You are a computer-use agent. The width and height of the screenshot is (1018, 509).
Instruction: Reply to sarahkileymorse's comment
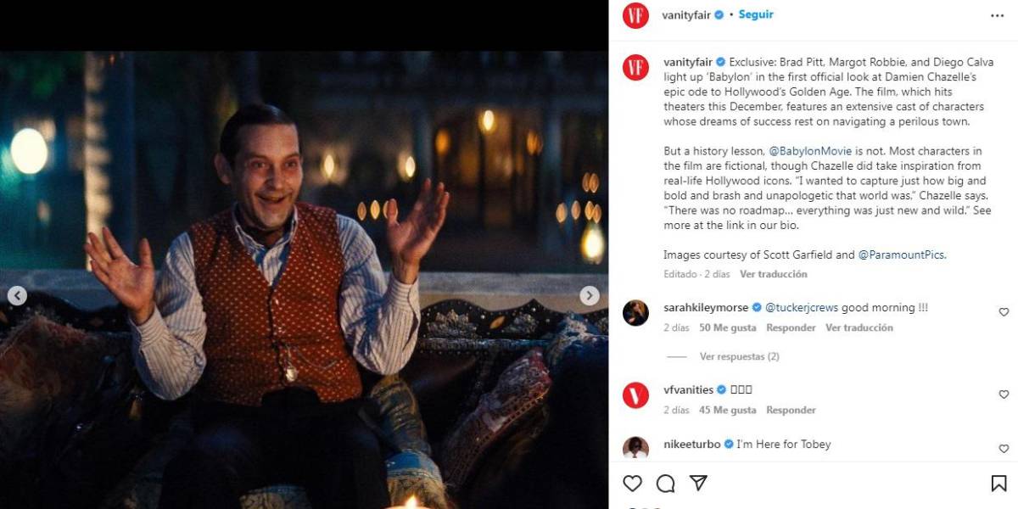[791, 328]
